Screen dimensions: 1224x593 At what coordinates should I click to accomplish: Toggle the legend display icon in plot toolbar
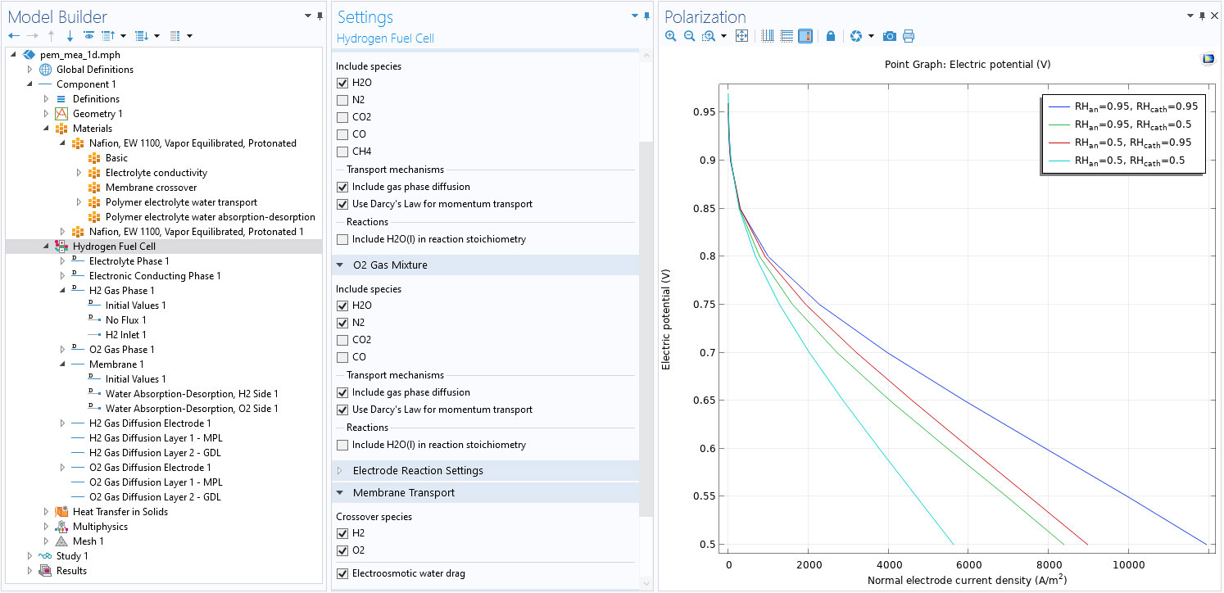pyautogui.click(x=805, y=36)
